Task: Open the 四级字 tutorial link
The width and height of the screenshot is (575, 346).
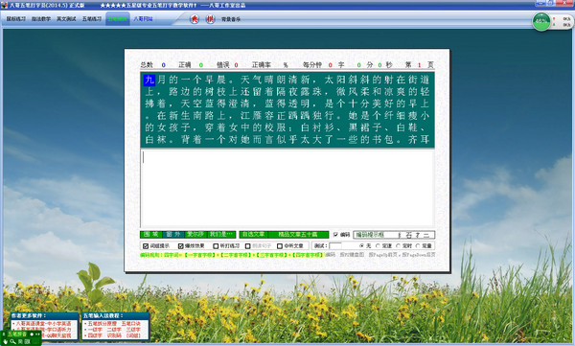Action: pyautogui.click(x=95, y=335)
